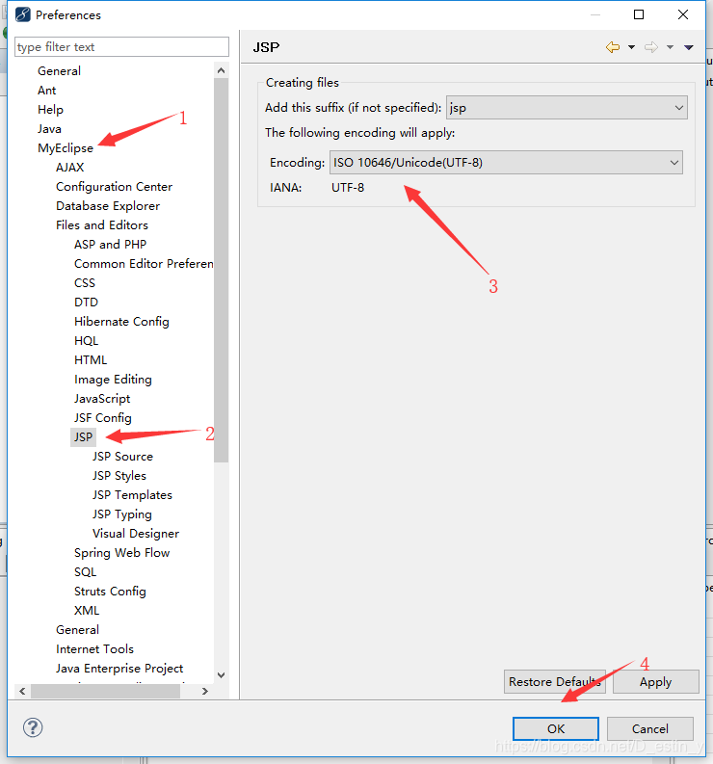Click the horizontal scroll left arrow
713x764 pixels.
click(22, 691)
